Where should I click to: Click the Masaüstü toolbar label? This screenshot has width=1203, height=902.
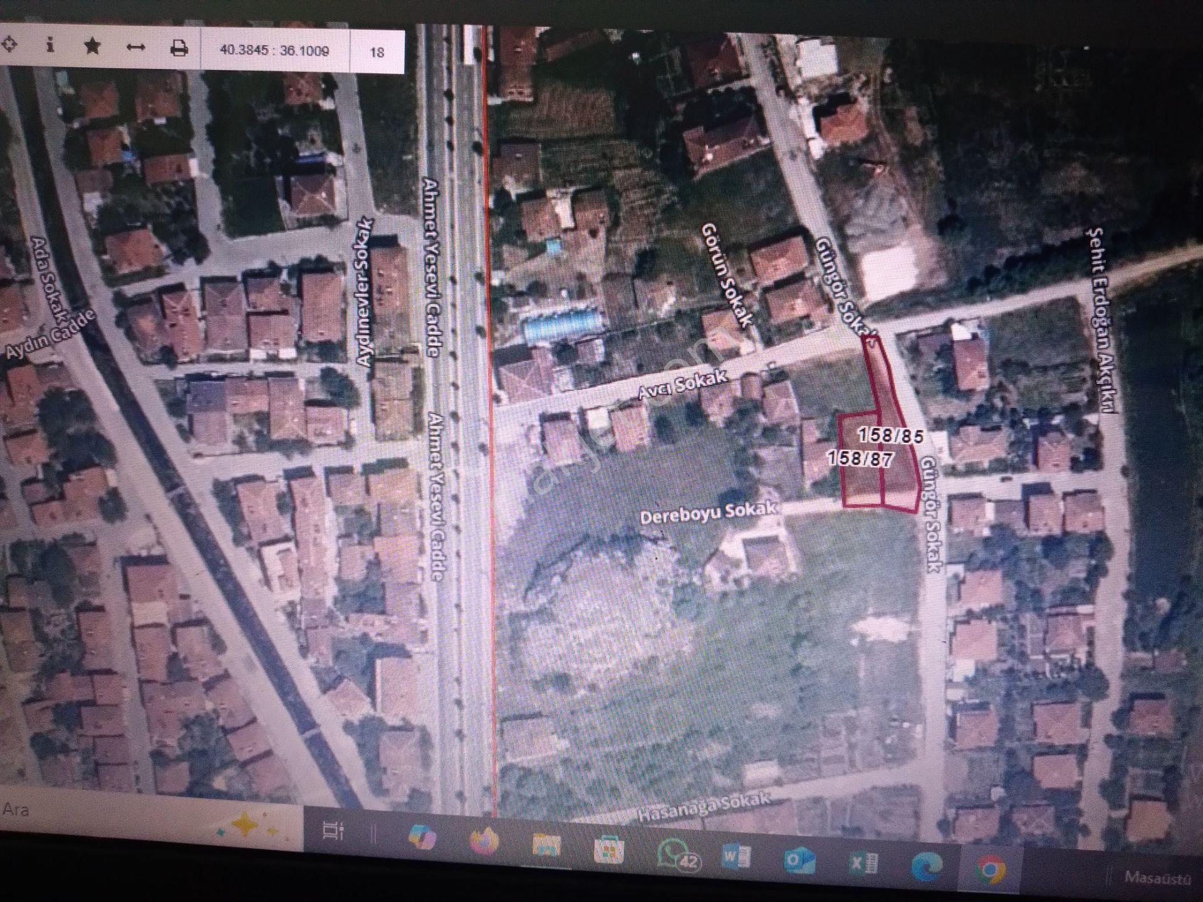pos(1158,878)
